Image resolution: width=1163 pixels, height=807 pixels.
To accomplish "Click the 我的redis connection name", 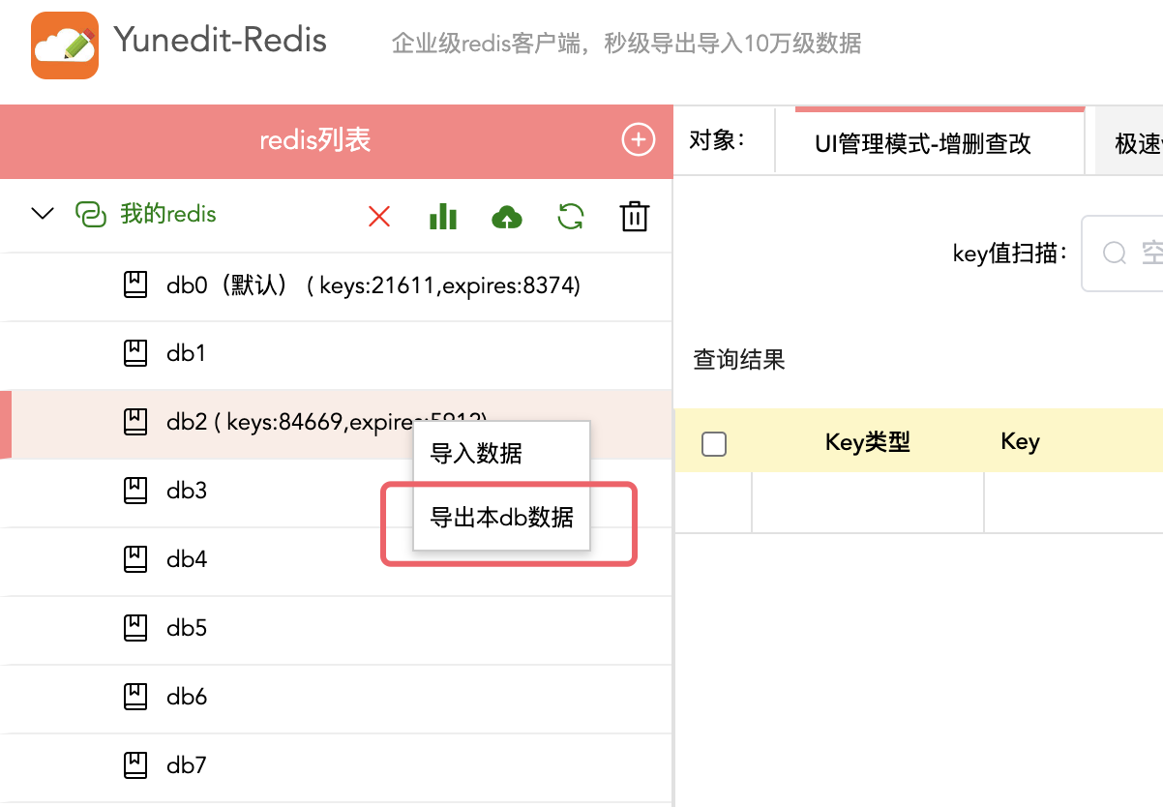I will coord(168,214).
